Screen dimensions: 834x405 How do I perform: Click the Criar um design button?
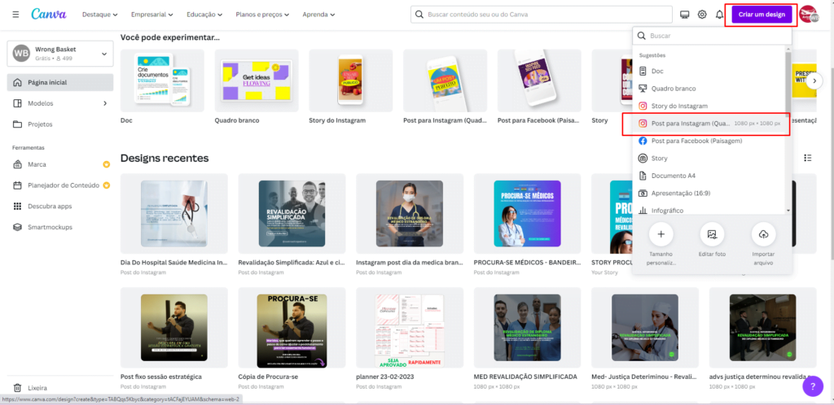coord(762,15)
